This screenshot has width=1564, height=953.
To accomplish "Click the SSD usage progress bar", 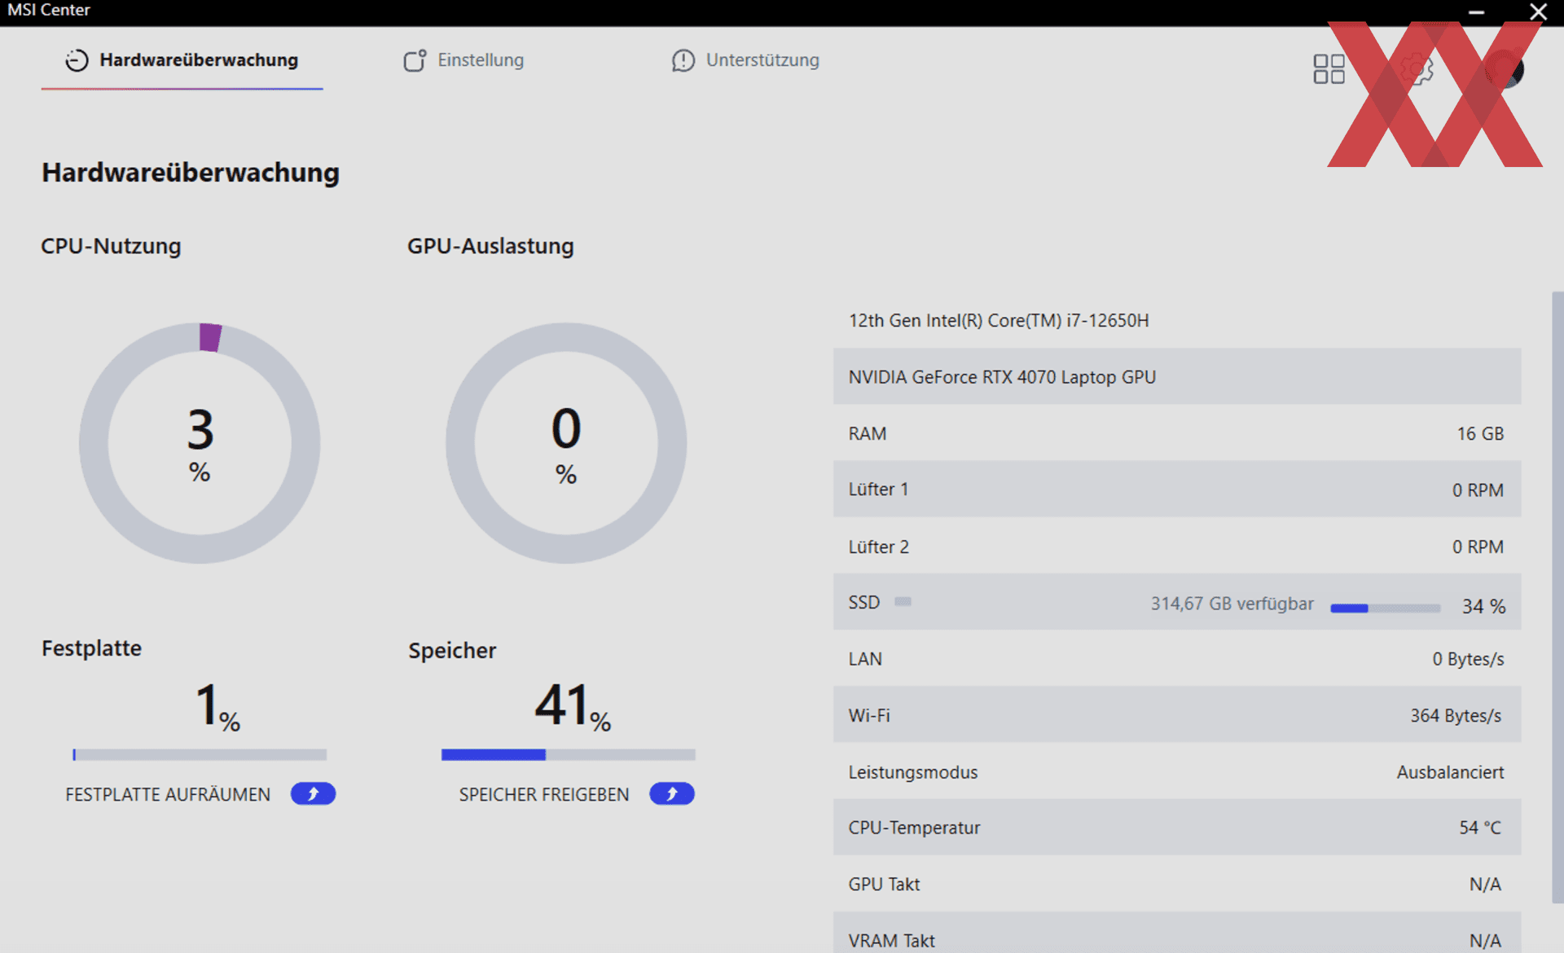I will 1385,608.
